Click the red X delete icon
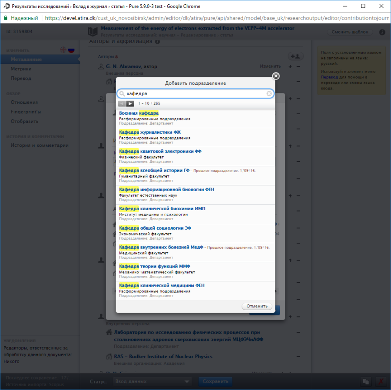 (x=381, y=381)
